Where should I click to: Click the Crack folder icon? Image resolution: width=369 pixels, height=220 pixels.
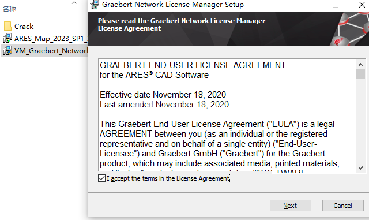tap(7, 26)
